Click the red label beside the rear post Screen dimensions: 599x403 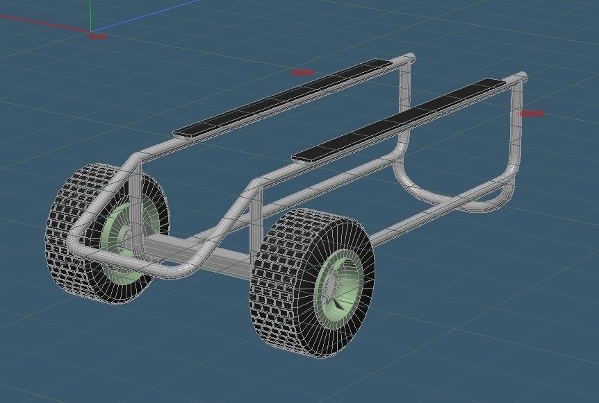click(531, 113)
